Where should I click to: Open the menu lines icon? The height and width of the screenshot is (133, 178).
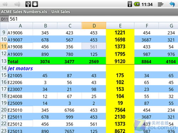pyautogui.click(x=161, y=4)
